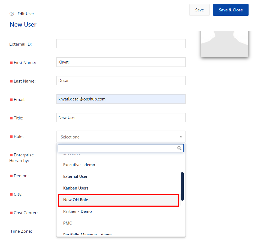Focus the Email address field
Image resolution: width=260 pixels, height=240 pixels.
pyautogui.click(x=121, y=99)
